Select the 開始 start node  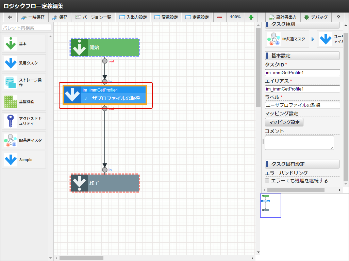105,47
